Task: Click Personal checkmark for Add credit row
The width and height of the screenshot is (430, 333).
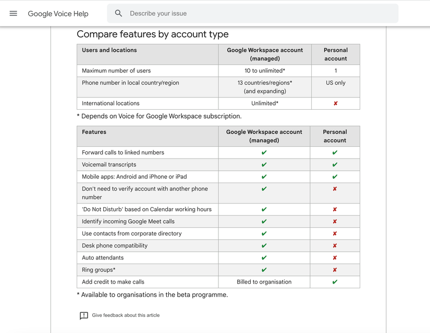Action: click(335, 282)
